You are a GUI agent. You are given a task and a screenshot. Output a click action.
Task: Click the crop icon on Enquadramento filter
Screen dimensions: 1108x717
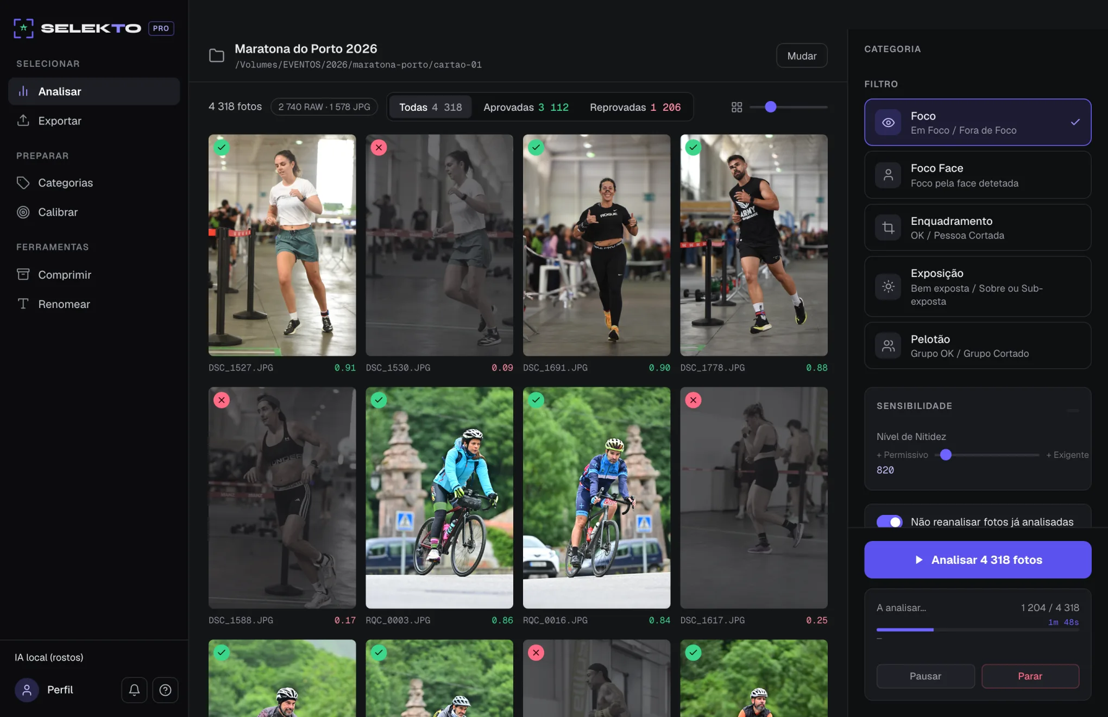click(888, 228)
